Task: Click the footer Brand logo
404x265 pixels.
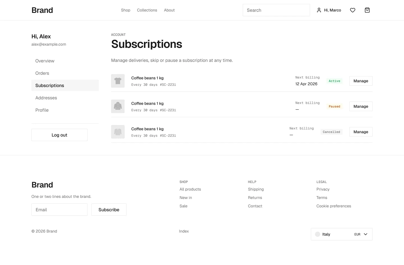Action: 42,185
